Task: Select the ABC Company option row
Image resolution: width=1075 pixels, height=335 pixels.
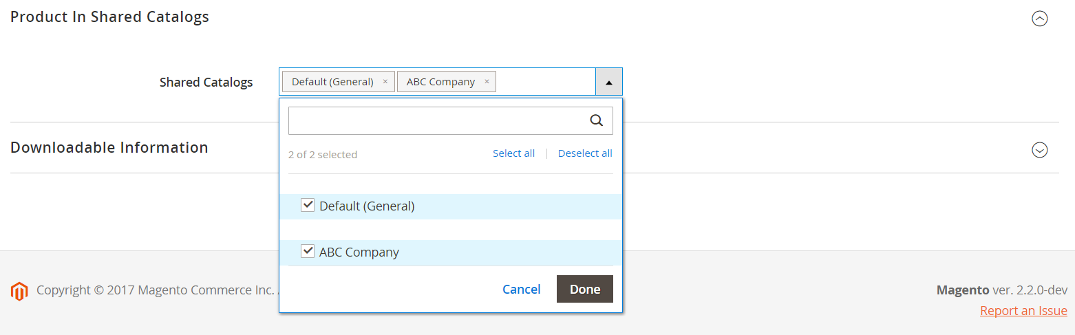Action: pyautogui.click(x=450, y=252)
